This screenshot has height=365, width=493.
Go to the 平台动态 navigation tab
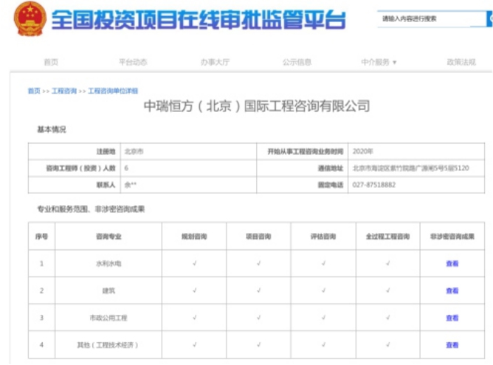133,63
